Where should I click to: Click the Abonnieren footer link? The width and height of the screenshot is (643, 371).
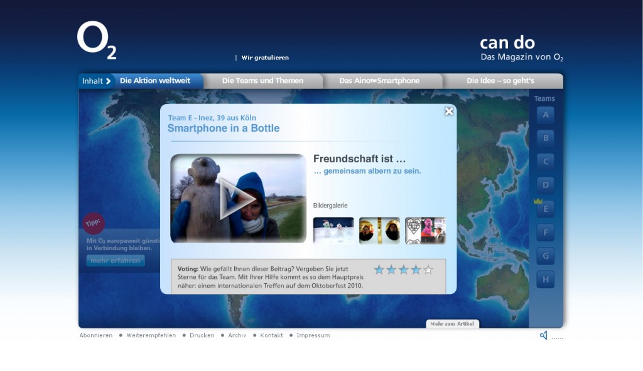(95, 335)
